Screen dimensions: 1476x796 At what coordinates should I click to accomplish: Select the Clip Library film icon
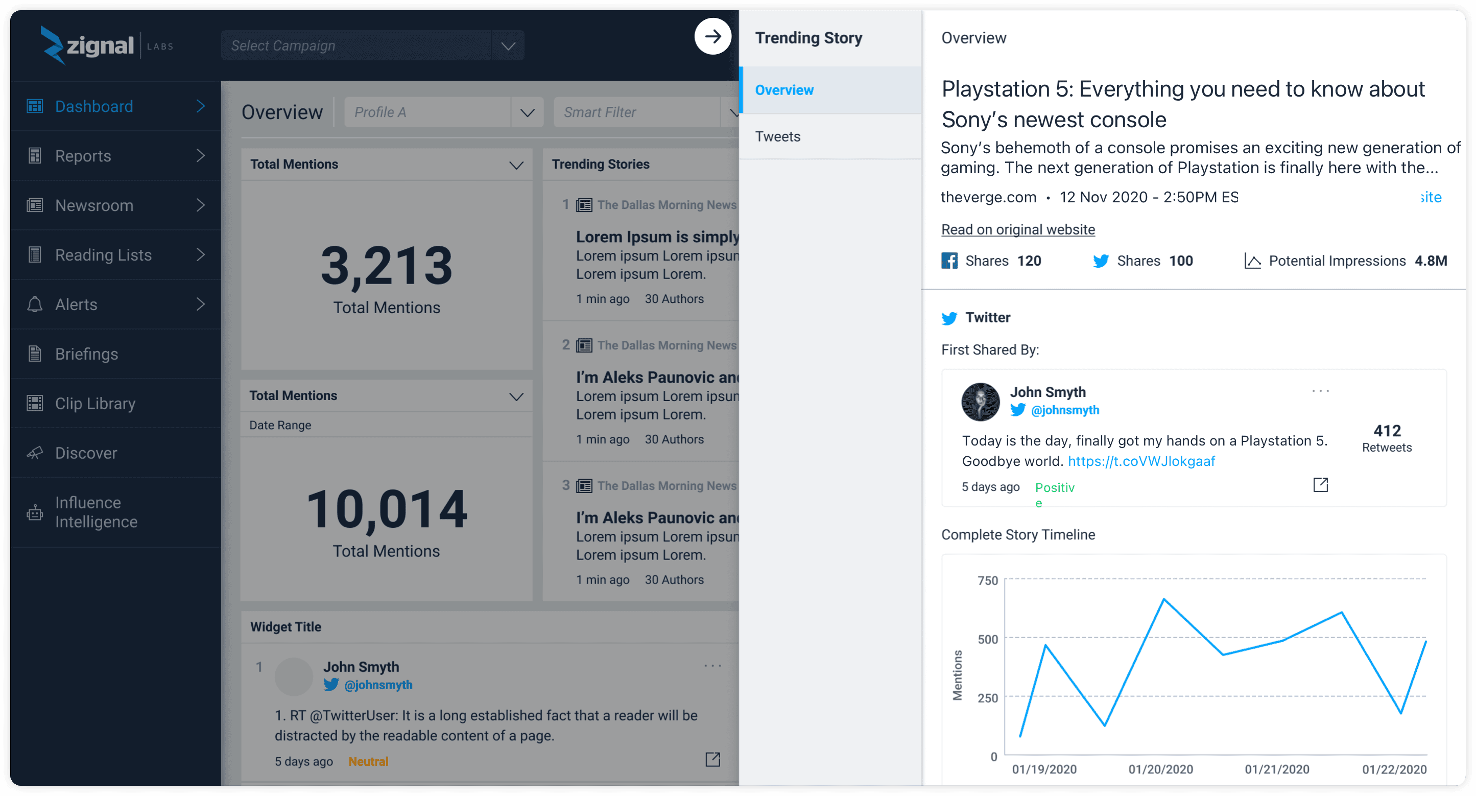point(35,404)
